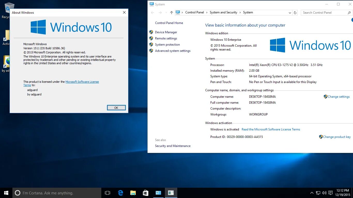The height and width of the screenshot is (198, 353).
Task: Open the Store app on the taskbar
Action: [x=145, y=193]
